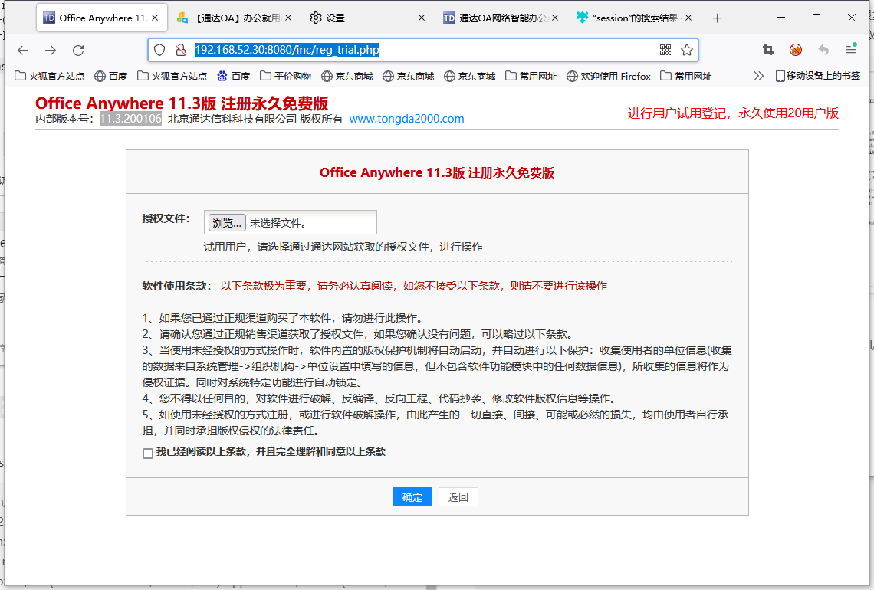Open the first 京东商城 bookmark
This screenshot has width=874, height=590.
tap(347, 76)
